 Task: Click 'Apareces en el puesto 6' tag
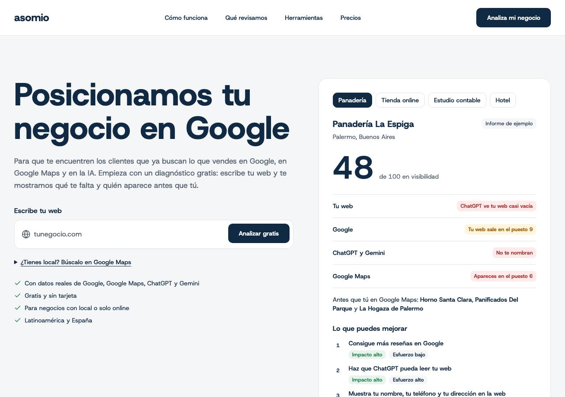[x=503, y=276]
